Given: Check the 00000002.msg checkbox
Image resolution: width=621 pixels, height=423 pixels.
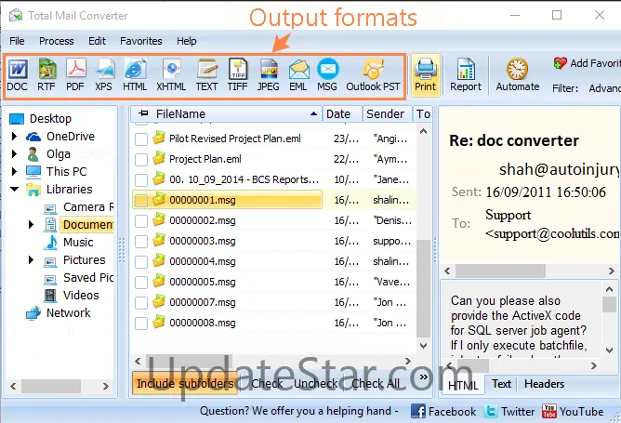Looking at the screenshot, I should pyautogui.click(x=141, y=221).
